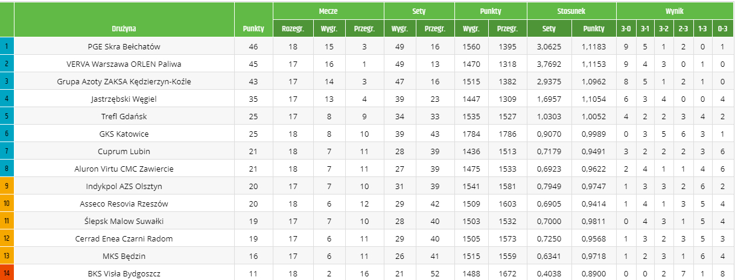
Task: Open PGE Skra Bełchatów team entry
Action: [x=124, y=46]
